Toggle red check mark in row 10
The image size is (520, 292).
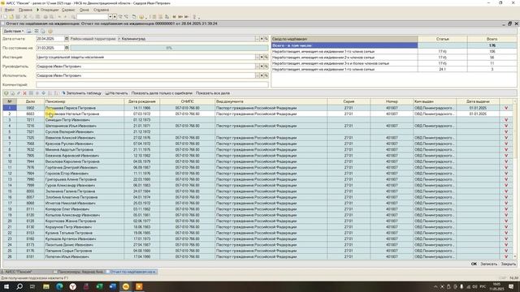[506, 161]
